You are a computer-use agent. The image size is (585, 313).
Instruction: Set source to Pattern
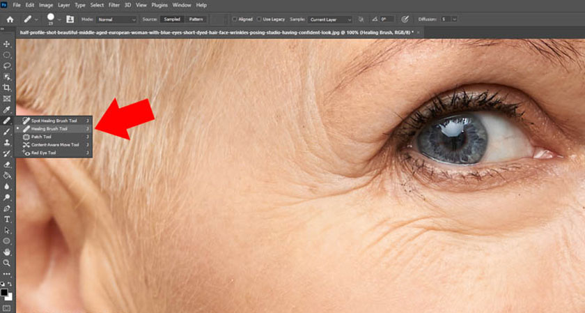coord(196,20)
